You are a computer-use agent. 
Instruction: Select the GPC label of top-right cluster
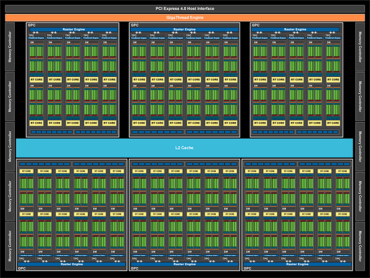point(255,25)
